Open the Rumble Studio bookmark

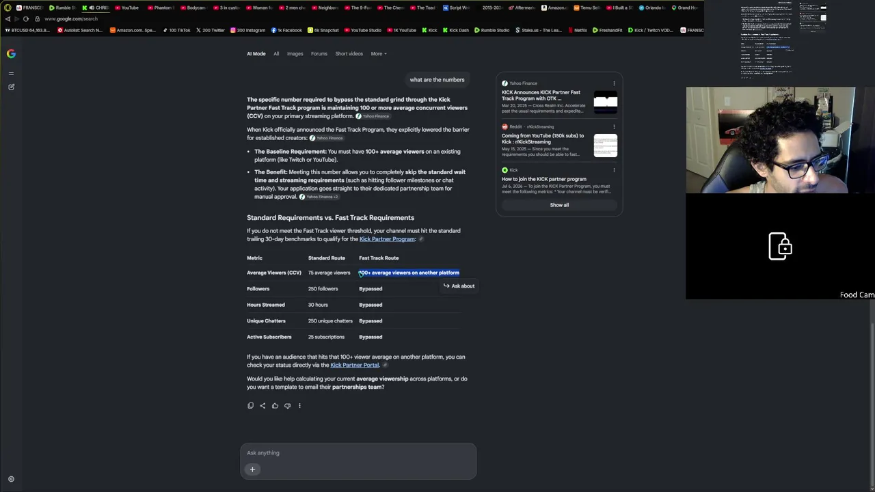click(x=492, y=30)
